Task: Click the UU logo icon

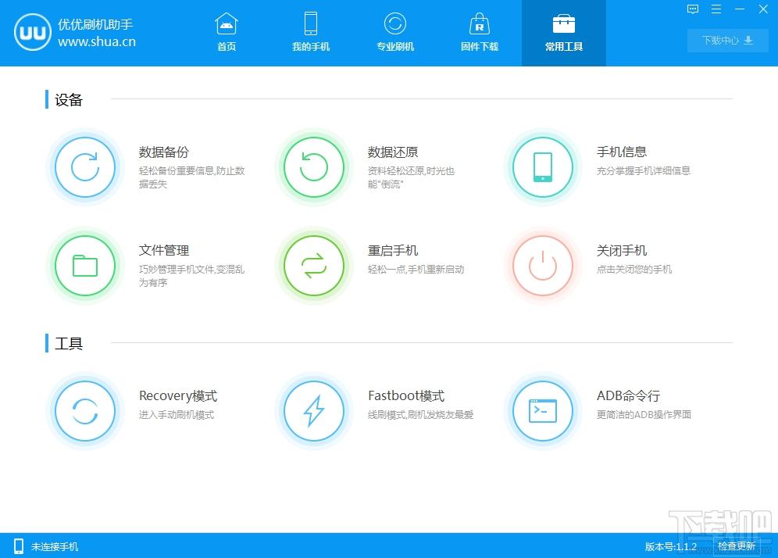Action: click(x=33, y=32)
